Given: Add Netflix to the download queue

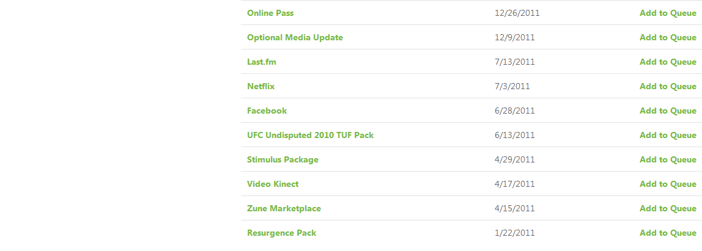Looking at the screenshot, I should click(668, 86).
